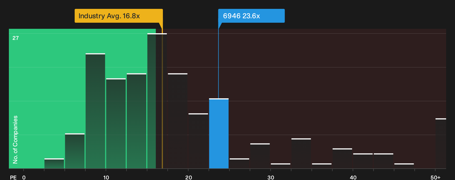This screenshot has height=180, width=455.
Task: Click the x-axis tick label '20'
Action: [188, 177]
